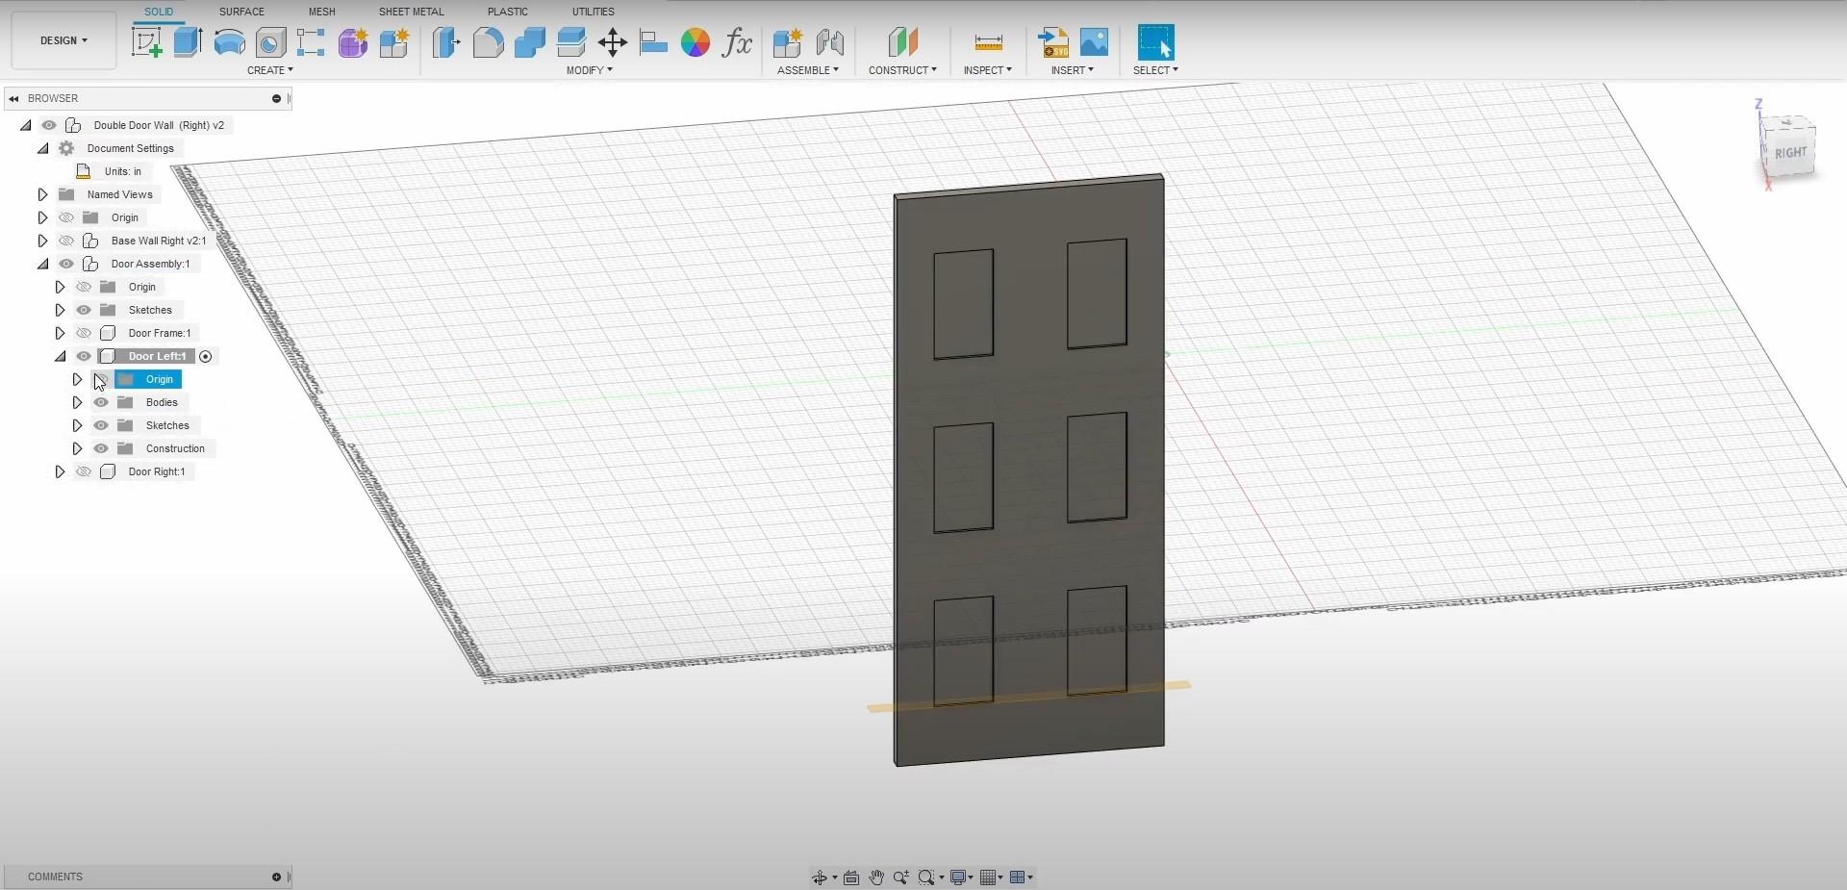Switch to the SHEET METAL tab

point(411,12)
